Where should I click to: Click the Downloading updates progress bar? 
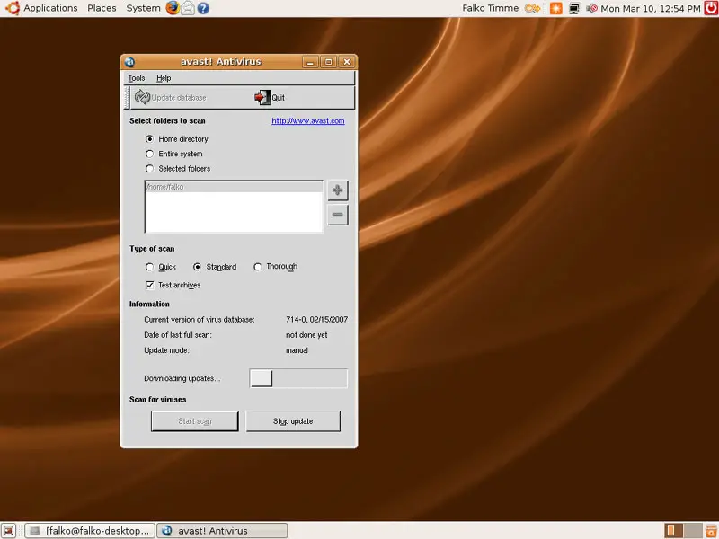pyautogui.click(x=298, y=378)
